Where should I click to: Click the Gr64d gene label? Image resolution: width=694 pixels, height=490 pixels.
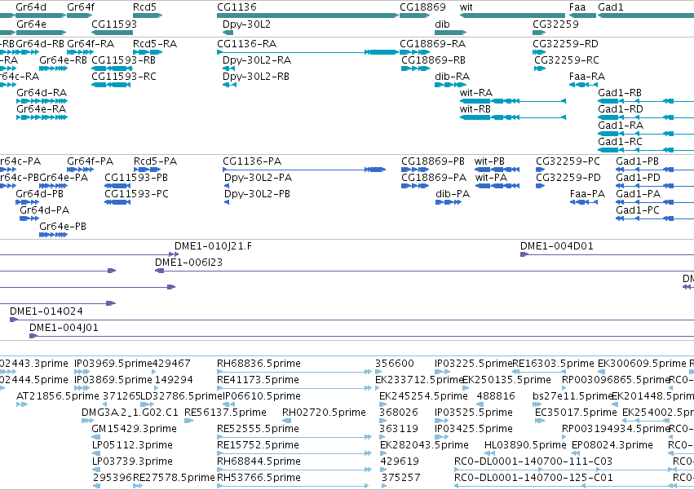31,7
